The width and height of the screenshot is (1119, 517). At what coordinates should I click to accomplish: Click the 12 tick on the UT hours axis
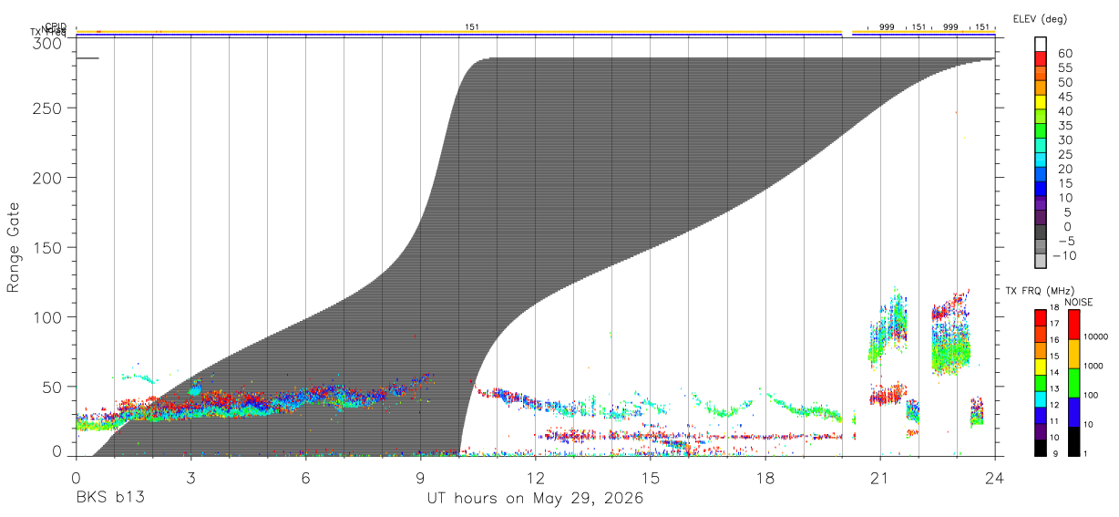point(536,477)
